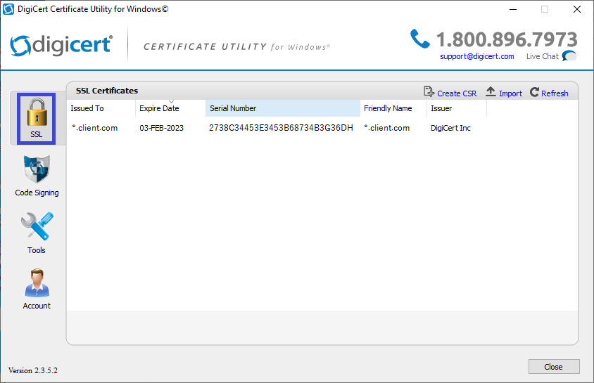The width and height of the screenshot is (594, 383).
Task: Sort by the Issued To column header
Action: tap(101, 108)
